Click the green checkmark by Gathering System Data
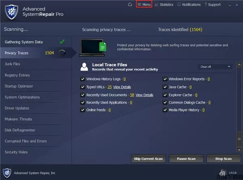243x180 pixels. point(62,42)
